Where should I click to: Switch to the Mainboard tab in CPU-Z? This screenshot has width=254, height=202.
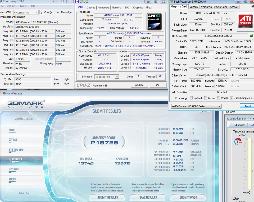coord(103,8)
